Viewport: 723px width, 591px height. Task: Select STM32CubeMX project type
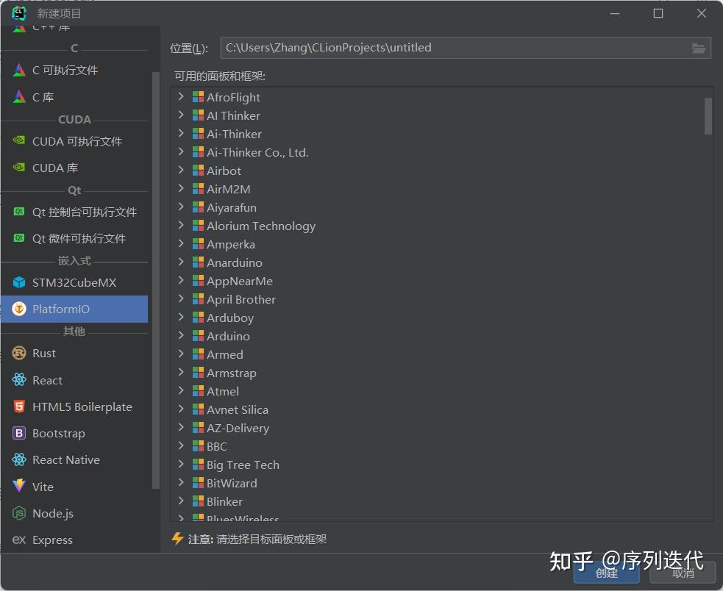[74, 282]
